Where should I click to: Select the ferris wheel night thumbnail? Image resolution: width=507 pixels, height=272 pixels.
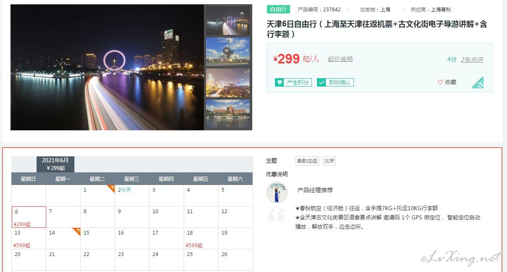[228, 20]
